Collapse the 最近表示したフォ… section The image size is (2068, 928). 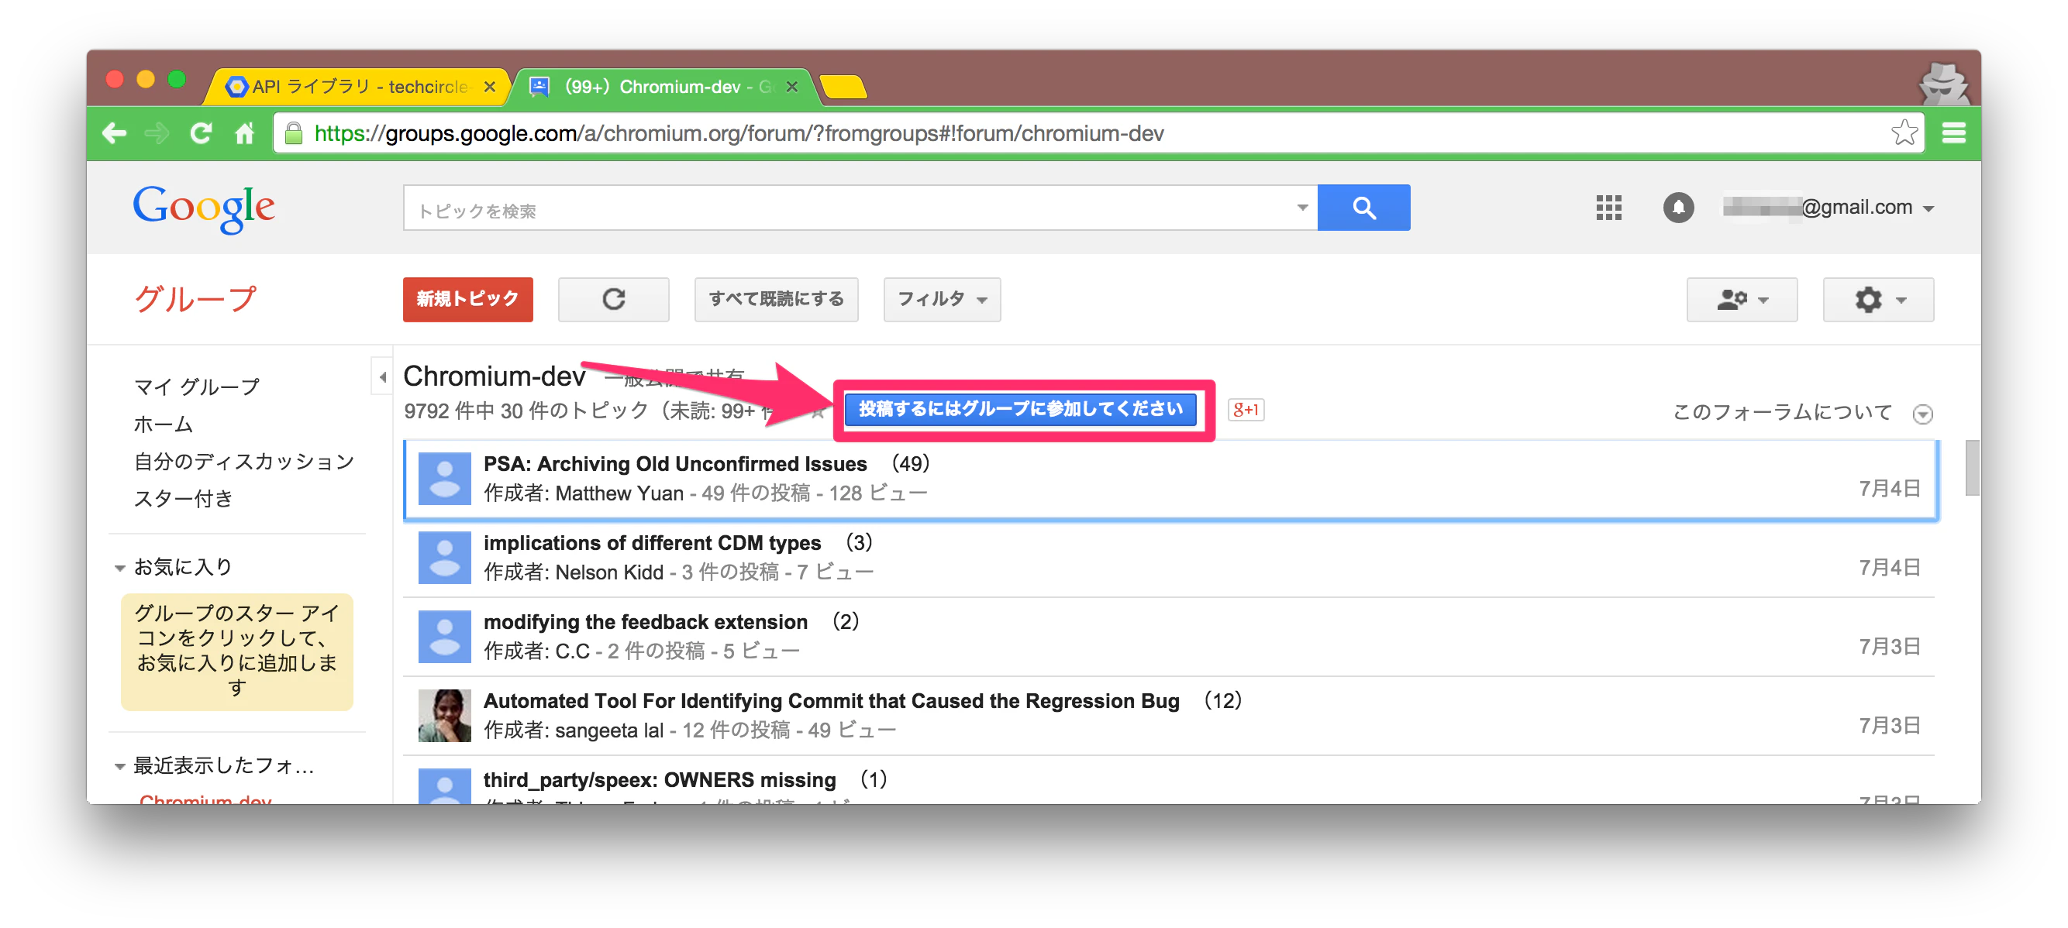click(119, 766)
